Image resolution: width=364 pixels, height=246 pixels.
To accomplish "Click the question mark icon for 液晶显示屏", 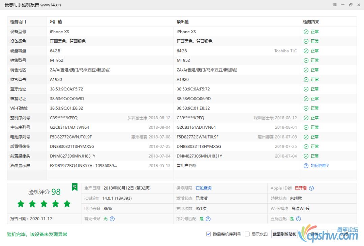I will (x=306, y=166).
